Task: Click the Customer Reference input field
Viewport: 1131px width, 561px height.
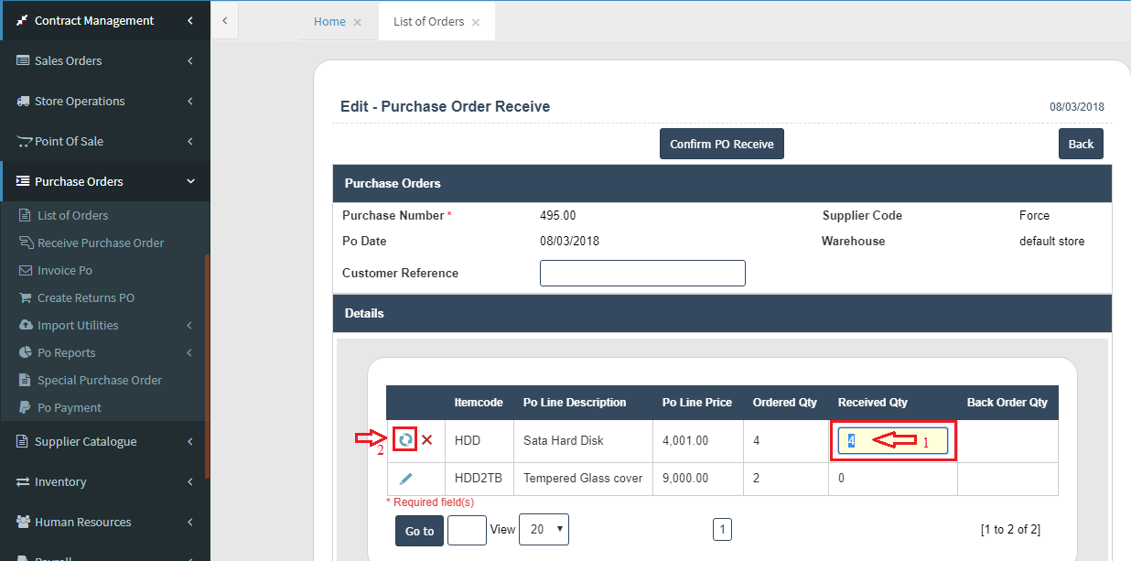Action: click(x=642, y=273)
